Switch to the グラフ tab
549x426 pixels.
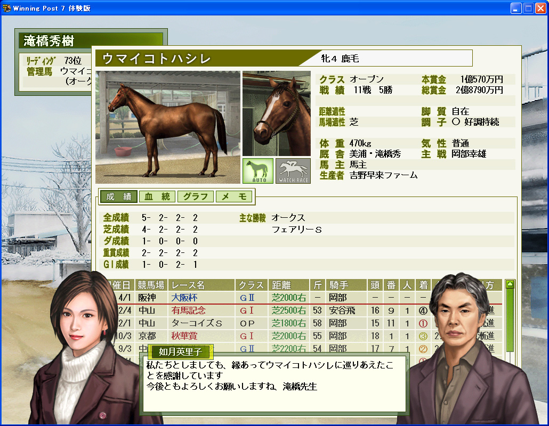[196, 196]
